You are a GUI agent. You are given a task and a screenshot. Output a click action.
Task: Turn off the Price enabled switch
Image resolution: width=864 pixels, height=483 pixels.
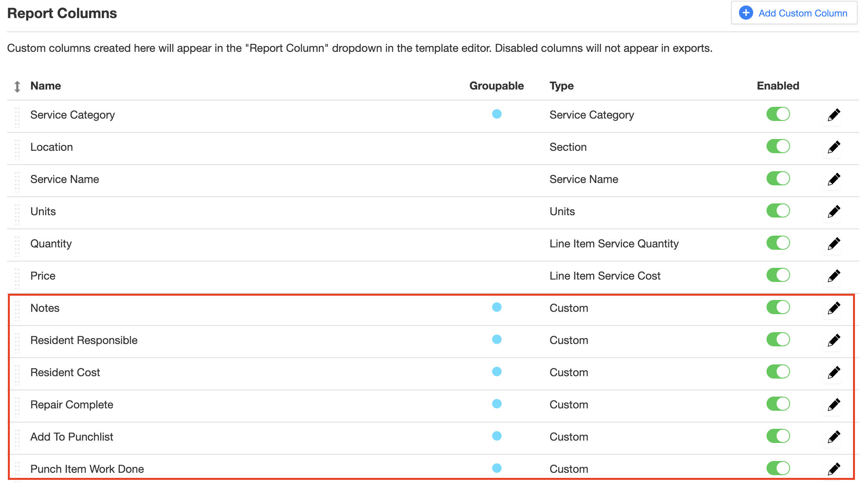[778, 275]
